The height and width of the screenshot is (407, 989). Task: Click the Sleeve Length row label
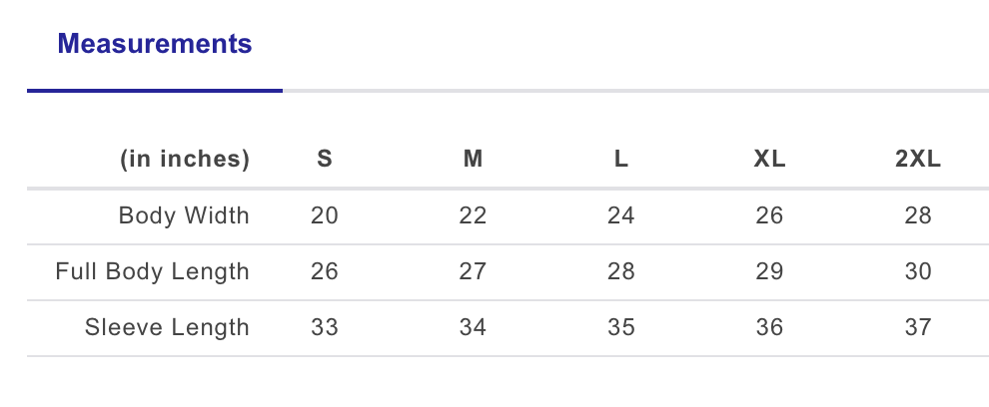click(167, 327)
